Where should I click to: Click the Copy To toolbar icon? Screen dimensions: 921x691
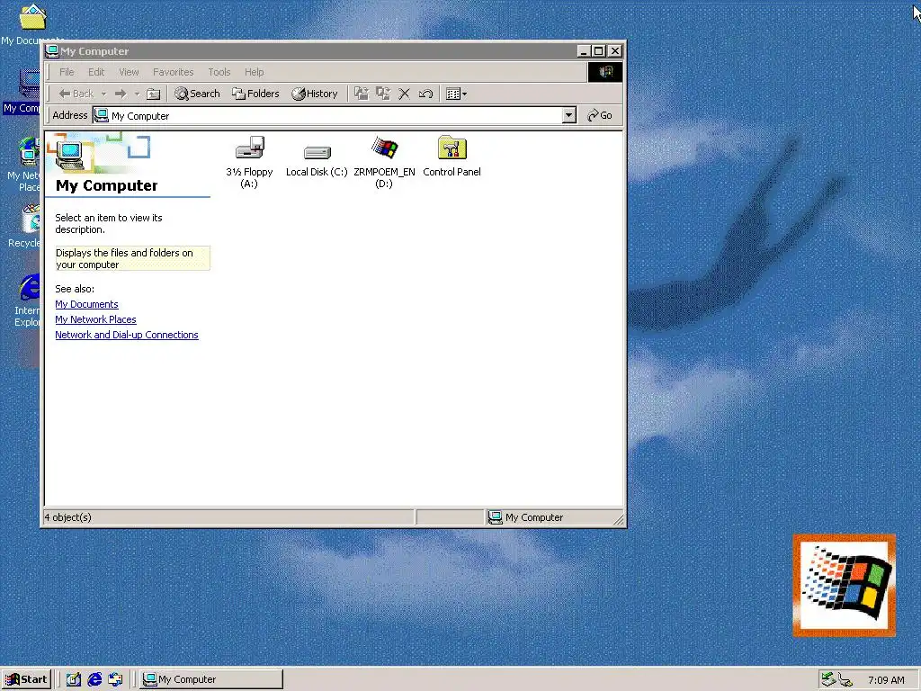pyautogui.click(x=383, y=94)
